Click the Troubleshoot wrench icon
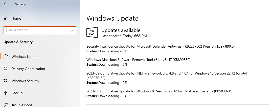Screen dimensions: 275x107 click(6, 105)
